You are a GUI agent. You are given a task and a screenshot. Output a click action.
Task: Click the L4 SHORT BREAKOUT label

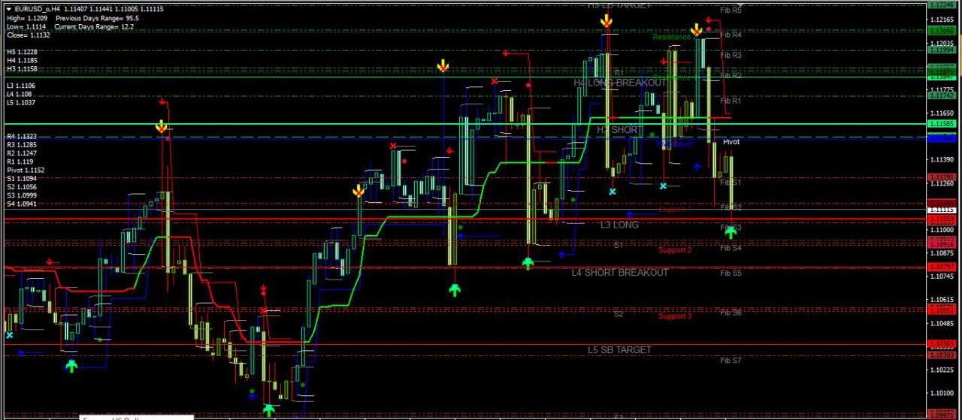click(x=620, y=273)
